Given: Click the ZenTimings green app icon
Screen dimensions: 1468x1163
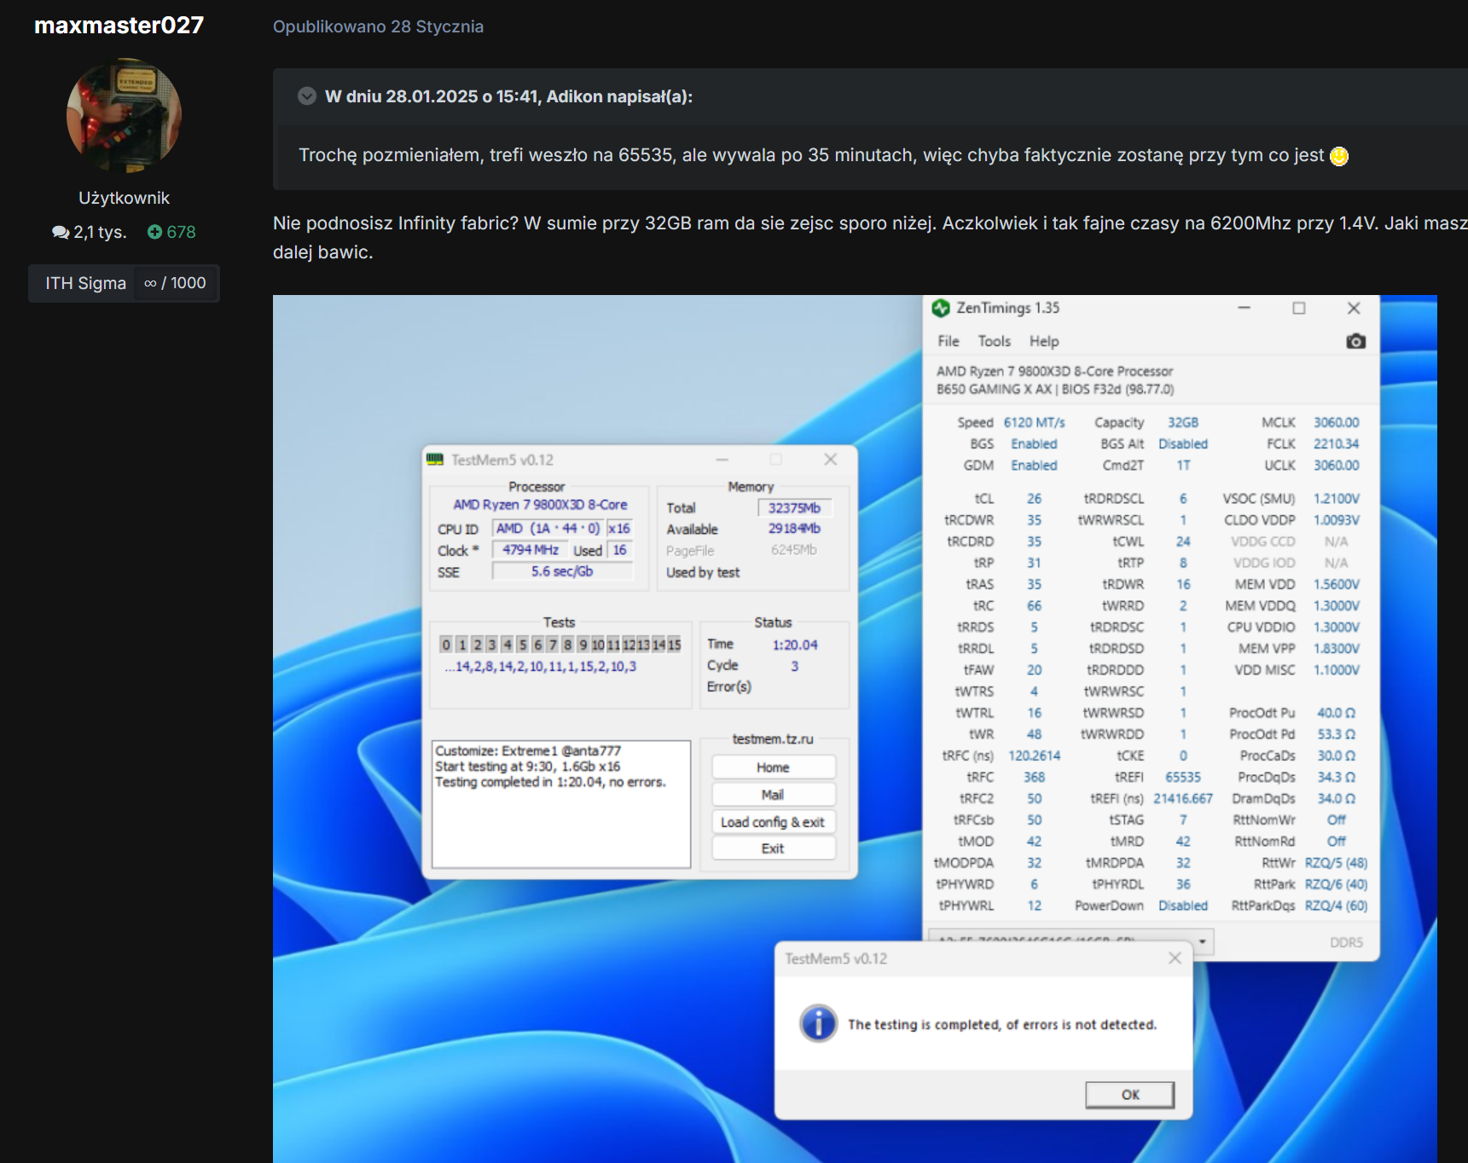Looking at the screenshot, I should (941, 308).
